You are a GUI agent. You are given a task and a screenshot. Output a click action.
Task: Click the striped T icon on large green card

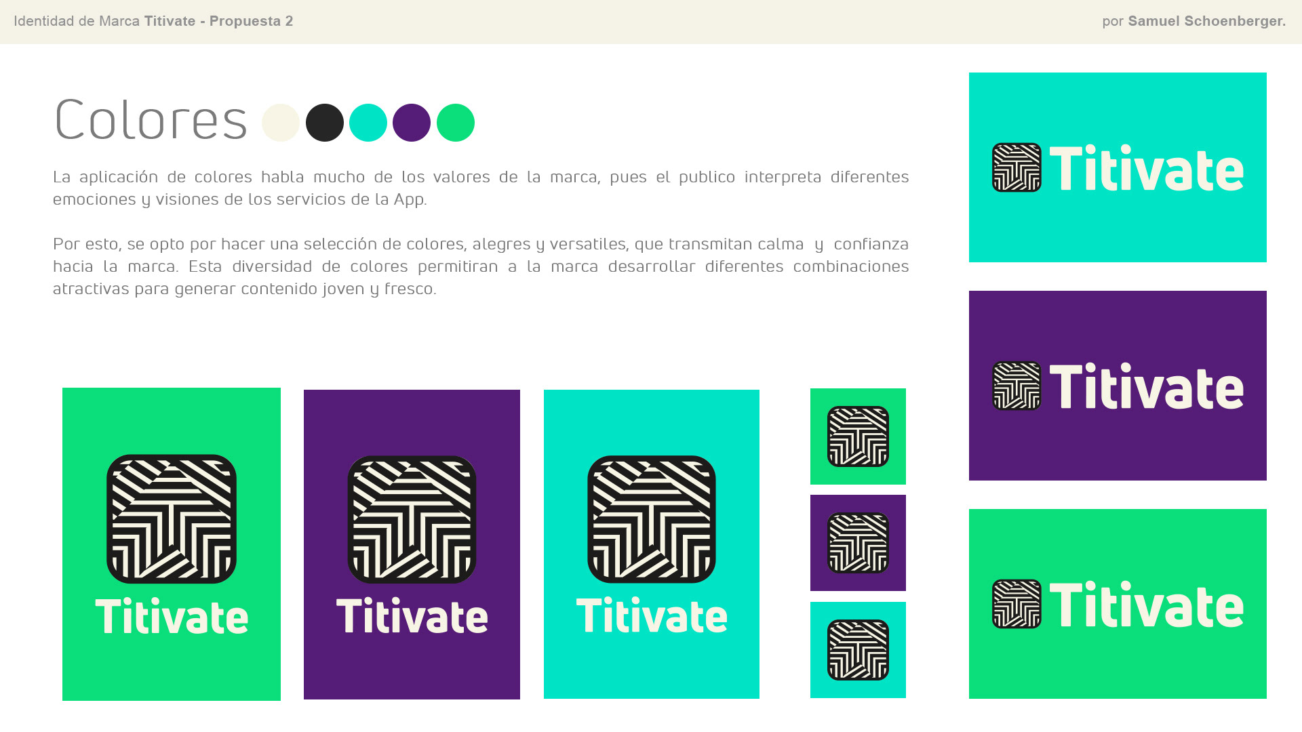coord(172,518)
